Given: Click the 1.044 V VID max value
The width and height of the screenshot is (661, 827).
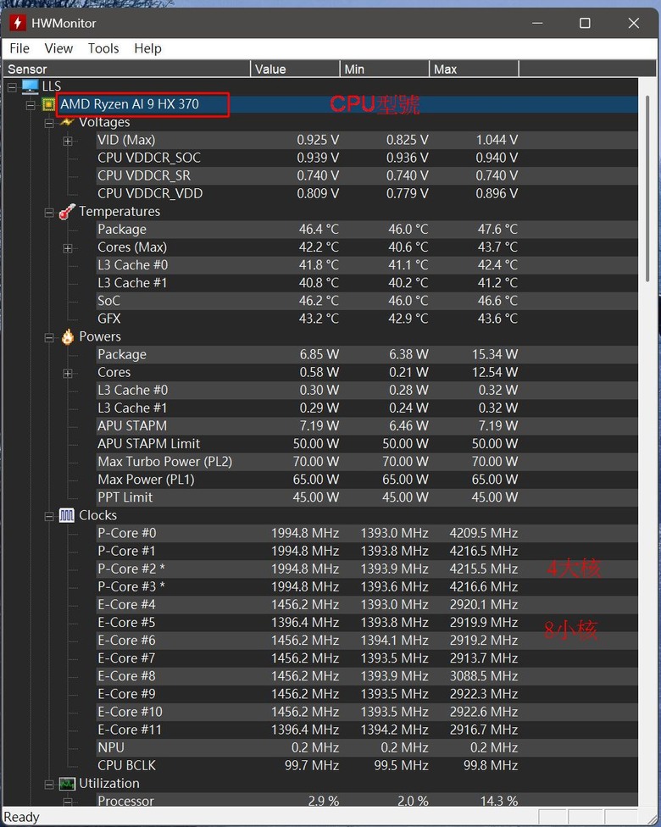Looking at the screenshot, I should tap(497, 140).
